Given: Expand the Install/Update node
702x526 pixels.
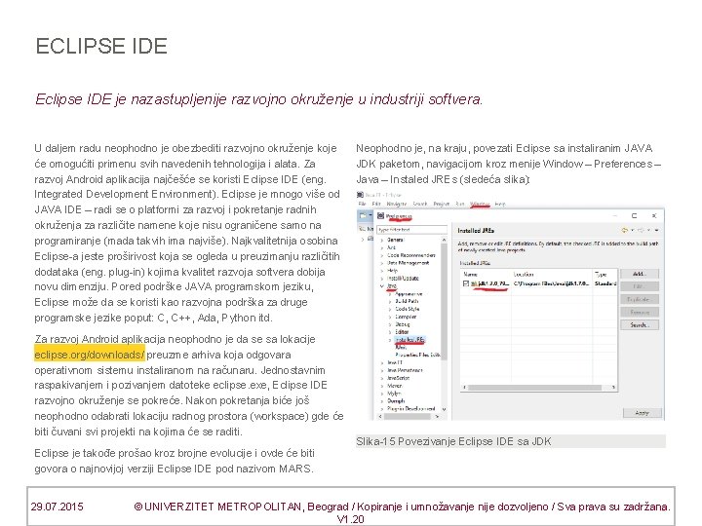Looking at the screenshot, I should click(x=382, y=279).
